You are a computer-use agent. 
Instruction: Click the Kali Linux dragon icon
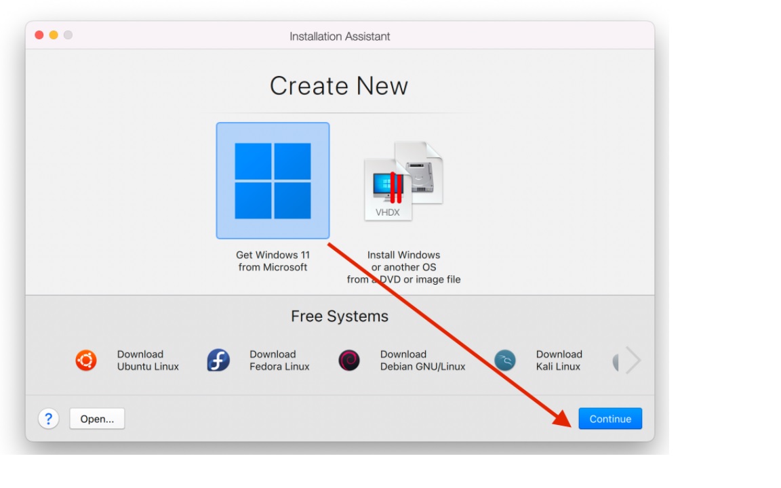point(504,361)
